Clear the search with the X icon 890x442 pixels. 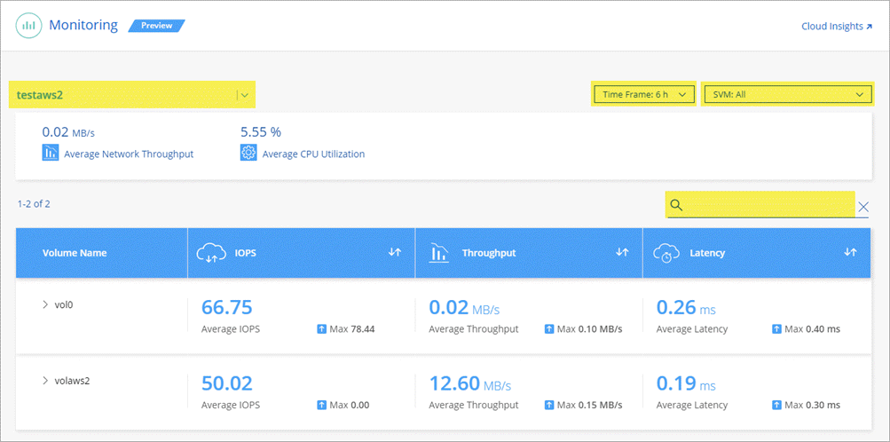coord(863,207)
